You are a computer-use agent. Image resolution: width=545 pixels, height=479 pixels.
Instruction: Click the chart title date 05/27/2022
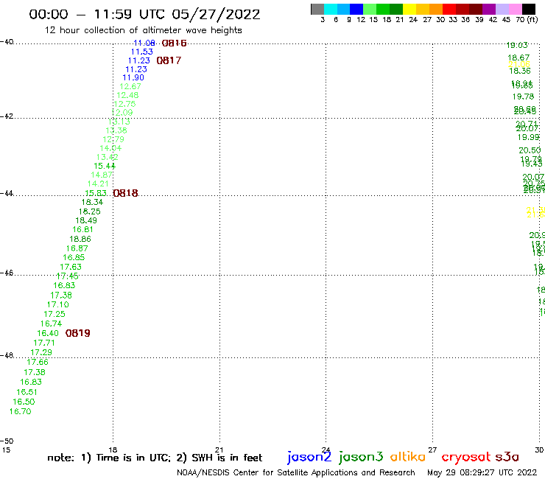tap(216, 15)
